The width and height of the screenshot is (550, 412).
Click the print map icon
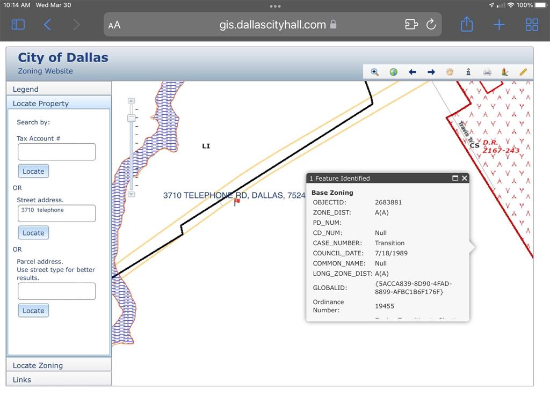click(x=487, y=72)
